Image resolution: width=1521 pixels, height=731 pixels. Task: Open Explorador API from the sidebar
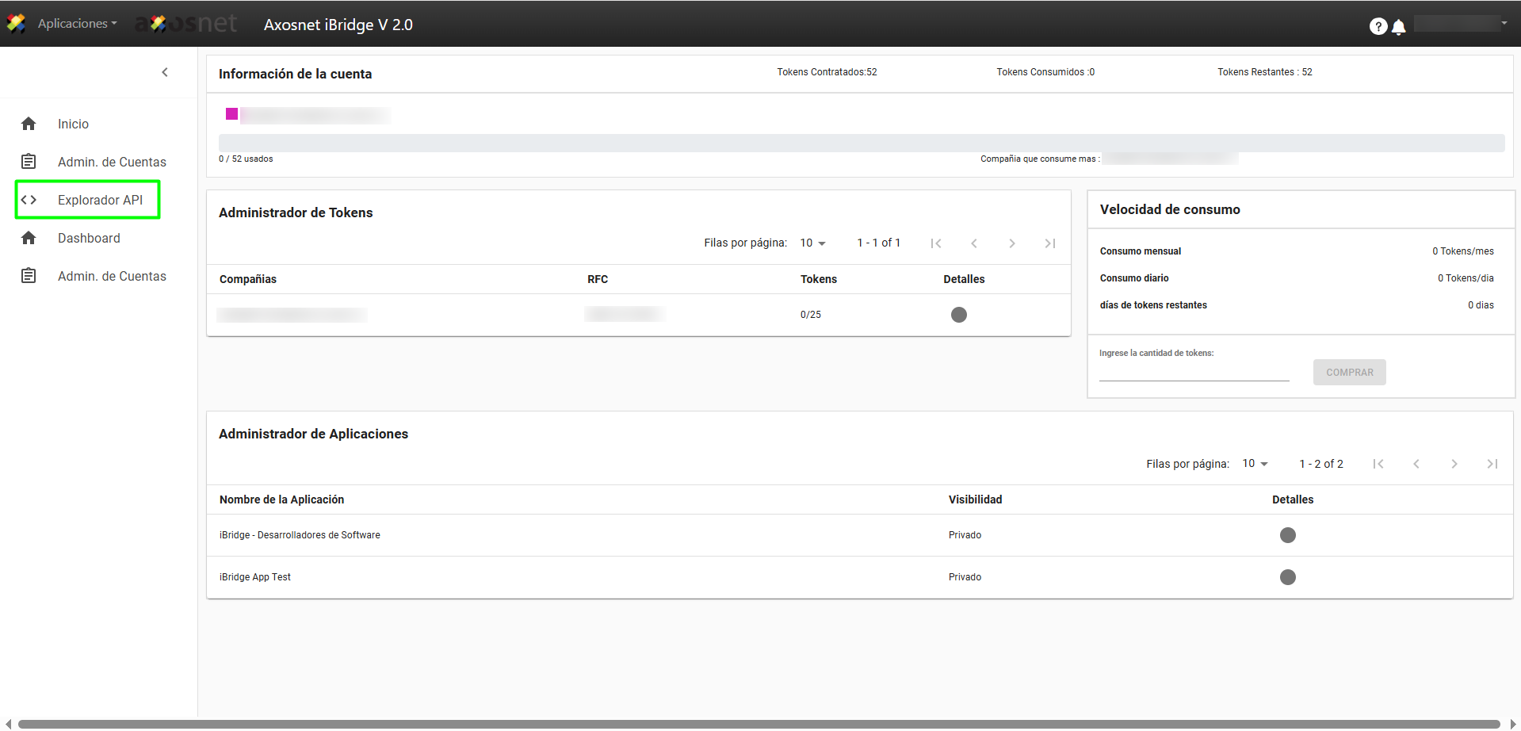click(100, 200)
